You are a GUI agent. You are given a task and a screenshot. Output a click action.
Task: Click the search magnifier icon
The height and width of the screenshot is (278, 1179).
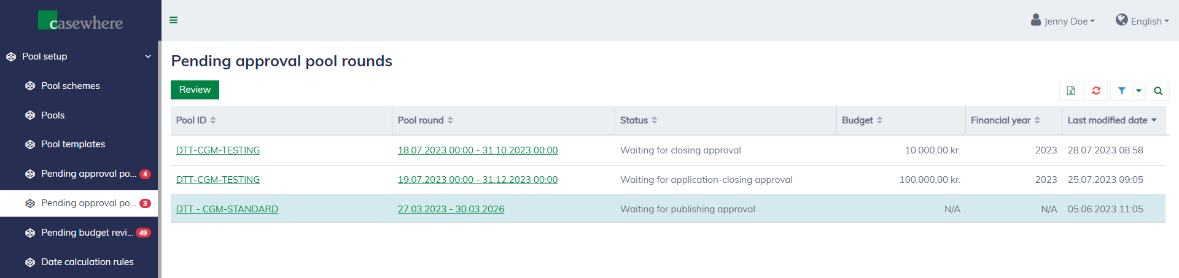point(1158,91)
